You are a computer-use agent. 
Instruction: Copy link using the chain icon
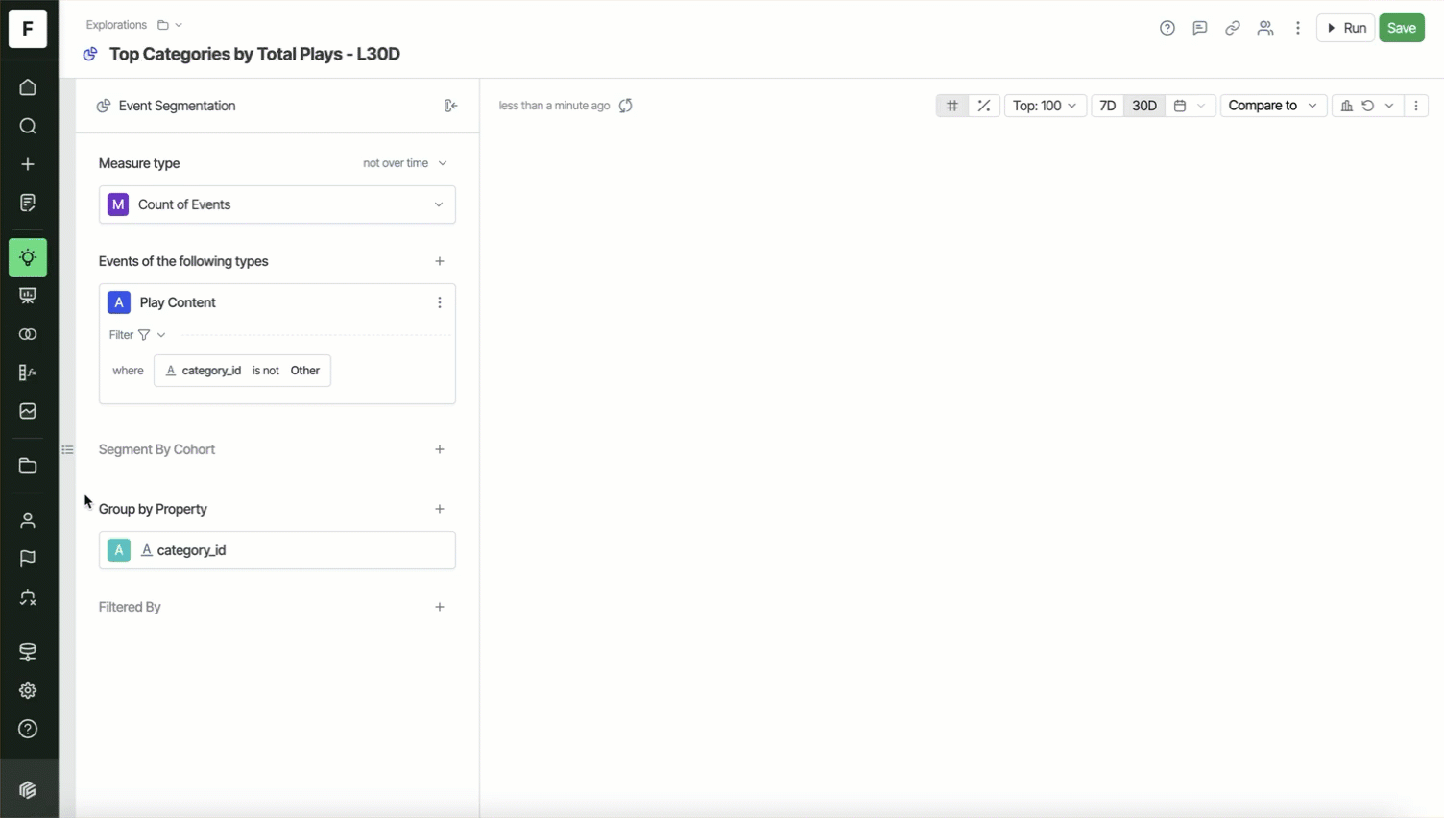click(1233, 28)
